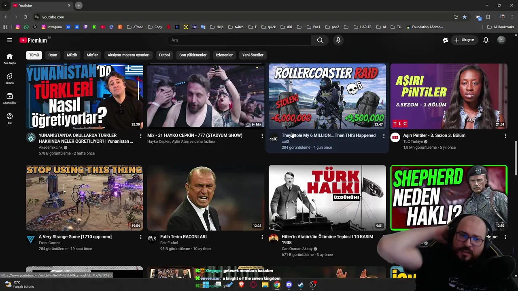This screenshot has width=518, height=291.
Task: Open the TLC Türkiye channel link
Action: [x=413, y=141]
